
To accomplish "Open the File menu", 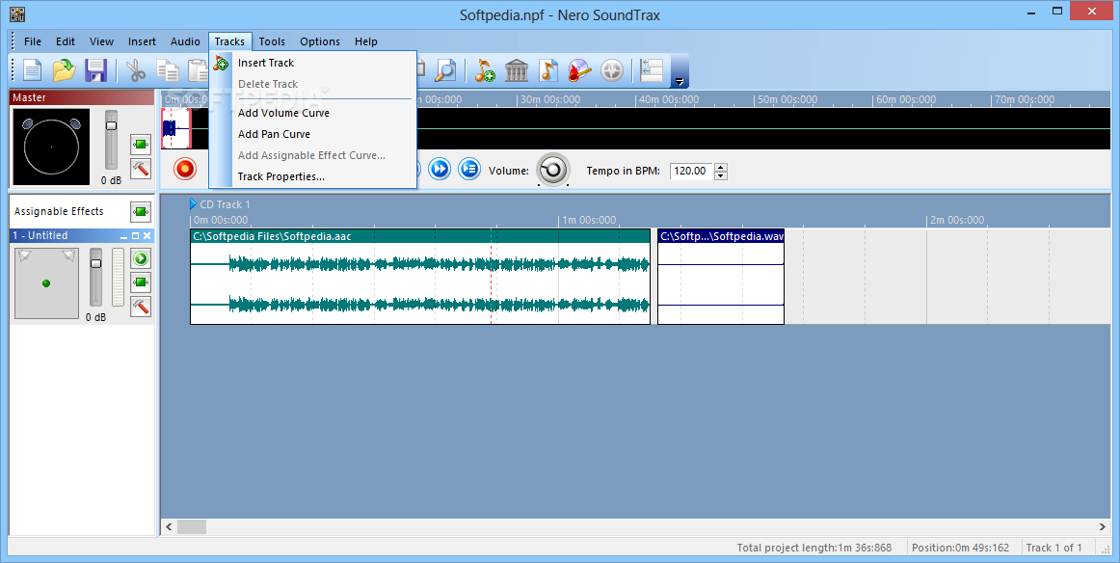I will (33, 41).
